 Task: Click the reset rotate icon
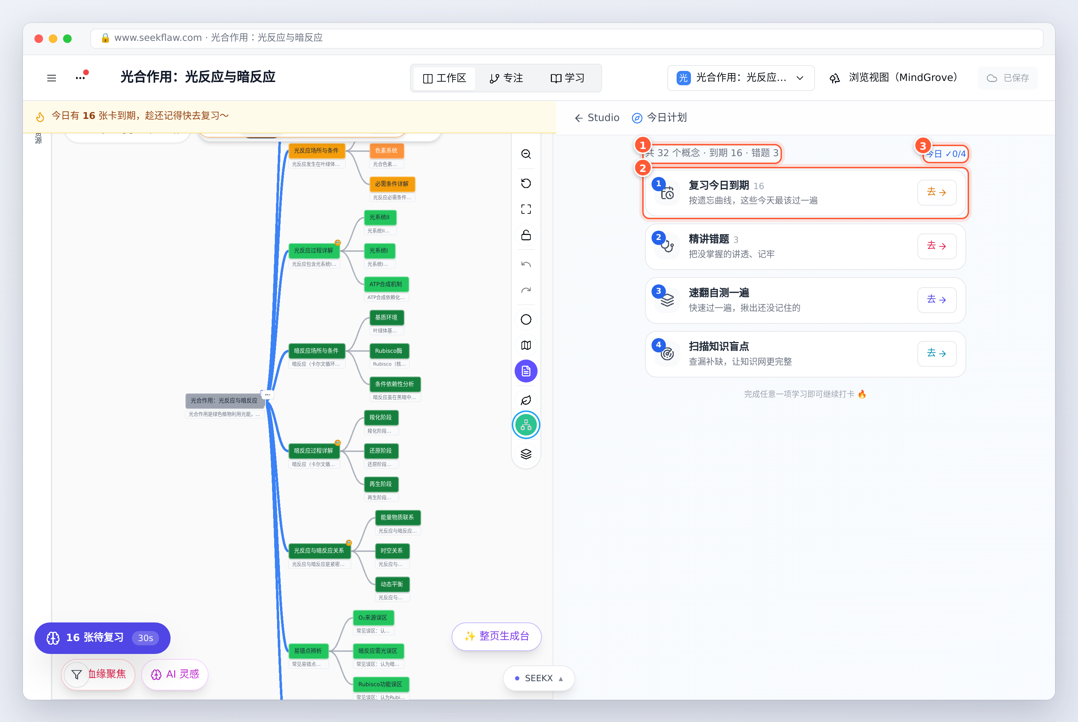[x=526, y=183]
